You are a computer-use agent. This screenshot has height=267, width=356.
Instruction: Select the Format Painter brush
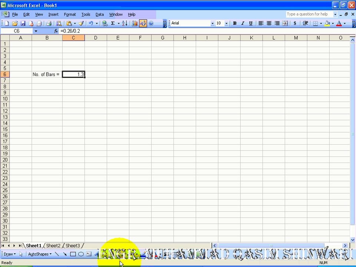point(81,23)
